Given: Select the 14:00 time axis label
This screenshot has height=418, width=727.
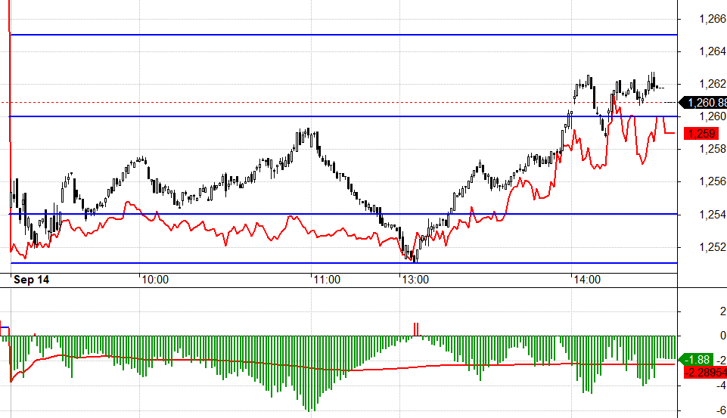Looking at the screenshot, I should click(x=586, y=280).
